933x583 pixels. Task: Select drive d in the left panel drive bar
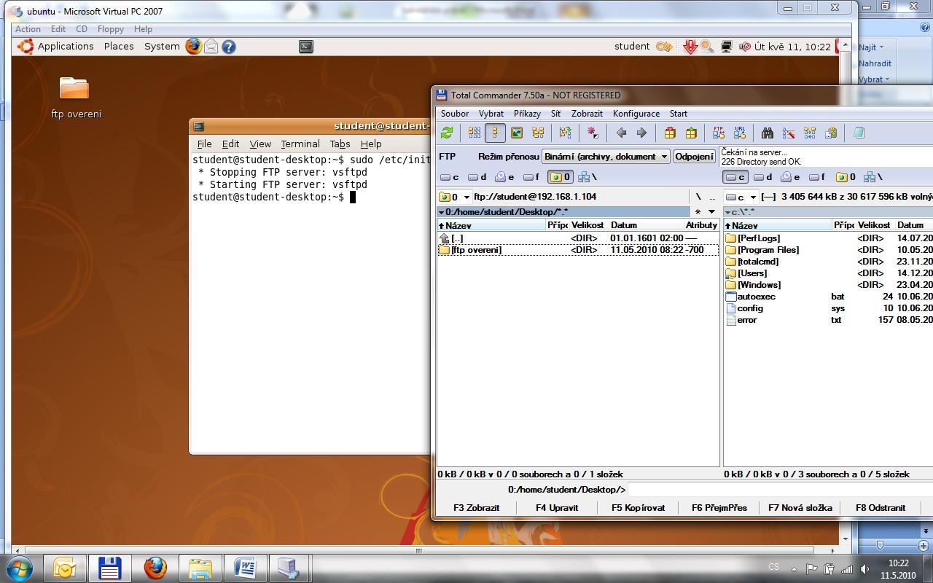pos(477,177)
